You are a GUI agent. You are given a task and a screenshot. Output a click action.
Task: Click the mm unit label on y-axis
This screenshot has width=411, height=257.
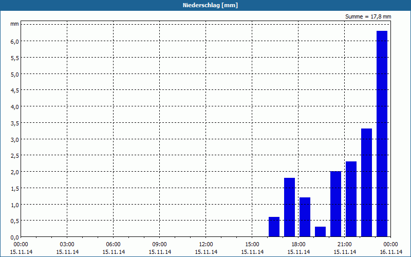tap(15, 24)
